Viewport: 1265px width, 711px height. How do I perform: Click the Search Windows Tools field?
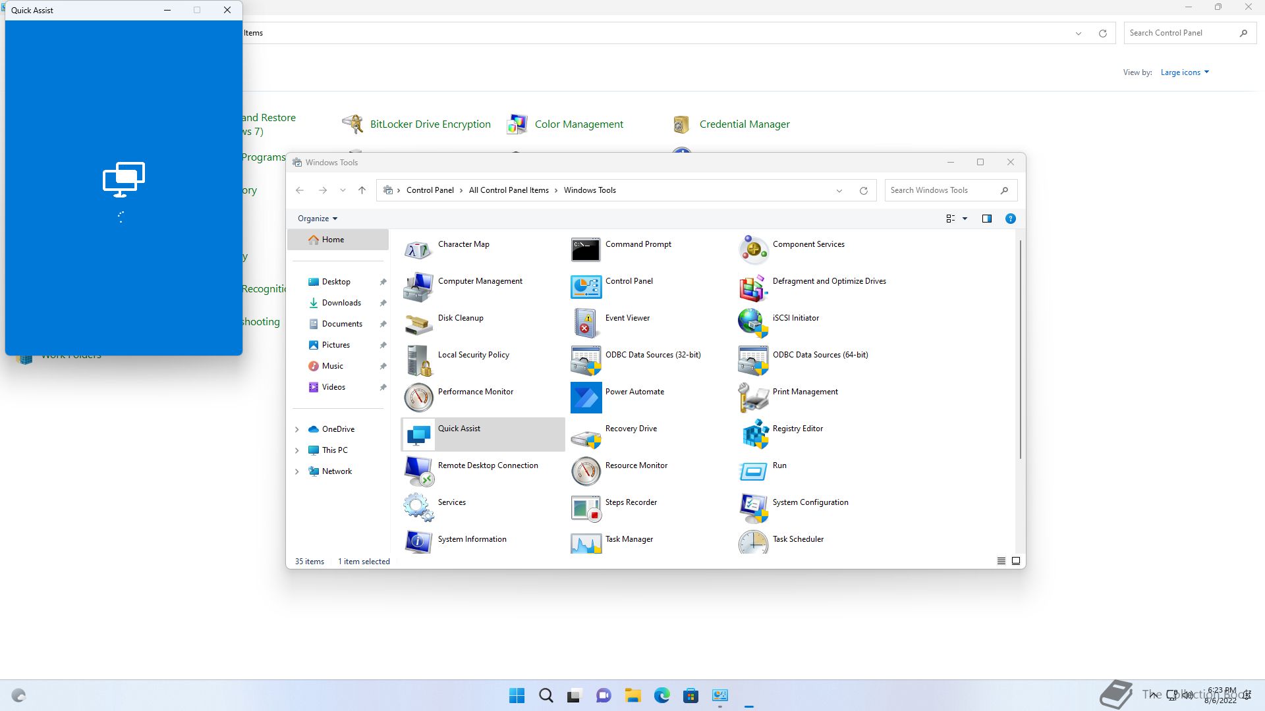pos(951,190)
